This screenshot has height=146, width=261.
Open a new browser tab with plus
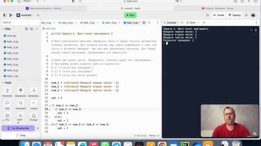[x=249, y=1]
